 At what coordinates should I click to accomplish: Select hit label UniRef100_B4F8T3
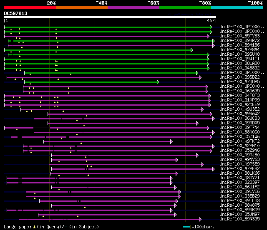pos(239,96)
